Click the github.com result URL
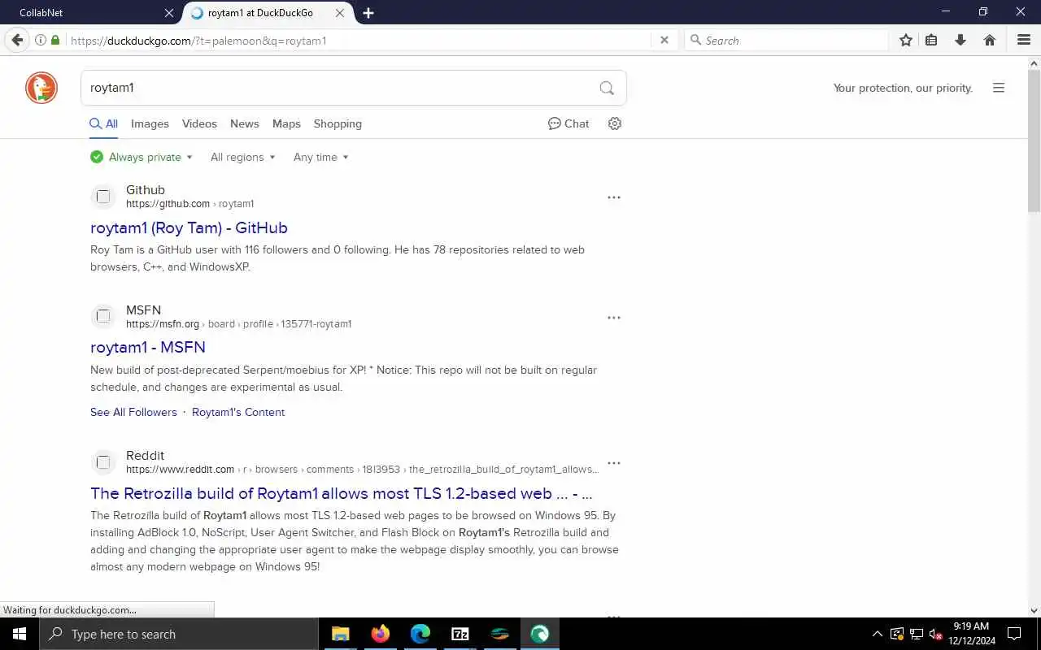 pos(189,204)
